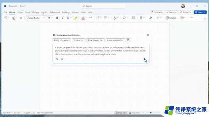Viewport: 209px width, 117px height.
Task: Switch to the Mailings tab
Action: pos(66,12)
